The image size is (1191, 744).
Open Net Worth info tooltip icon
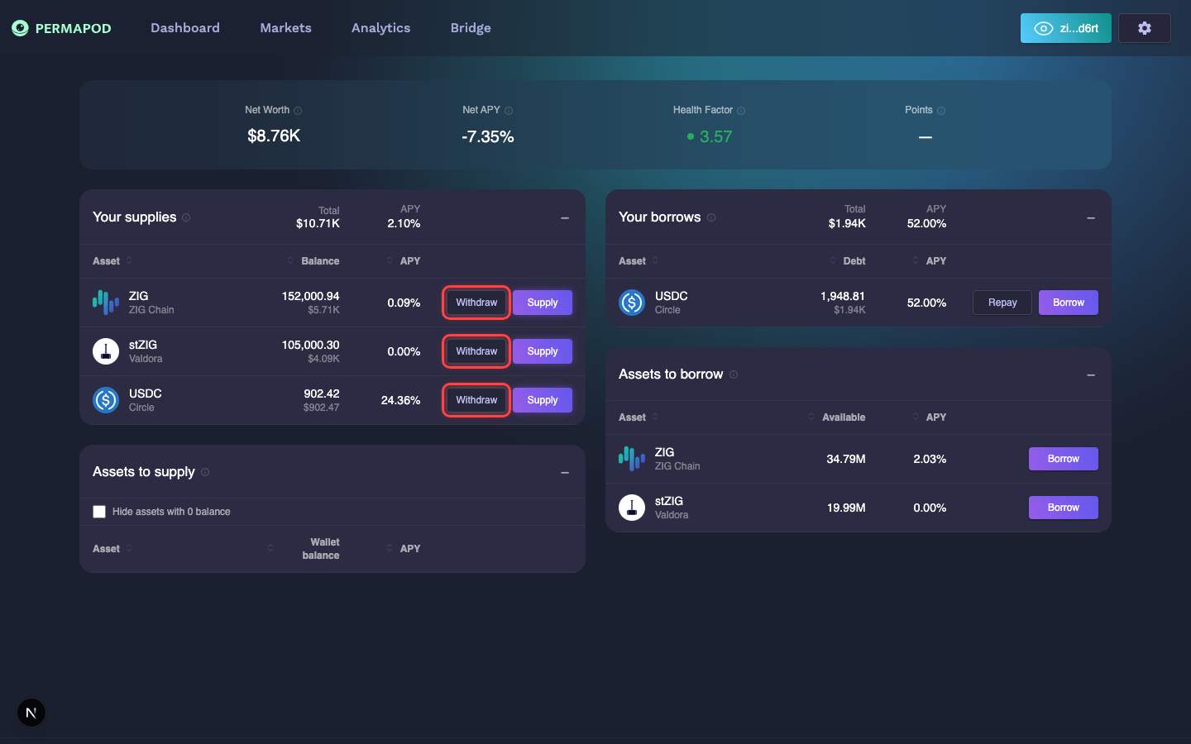(298, 111)
